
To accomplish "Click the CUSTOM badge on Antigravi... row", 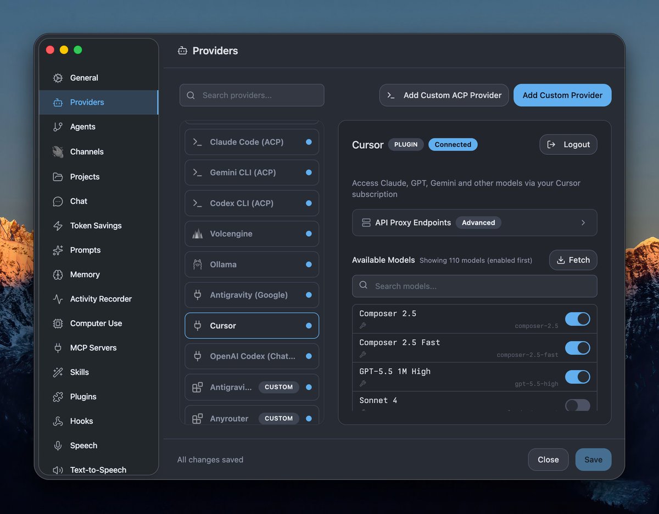I will pyautogui.click(x=278, y=387).
